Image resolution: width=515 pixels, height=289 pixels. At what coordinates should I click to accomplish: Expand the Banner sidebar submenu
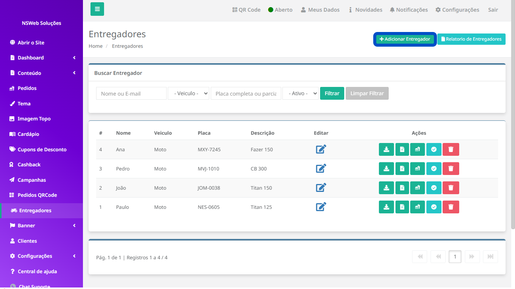pyautogui.click(x=41, y=225)
